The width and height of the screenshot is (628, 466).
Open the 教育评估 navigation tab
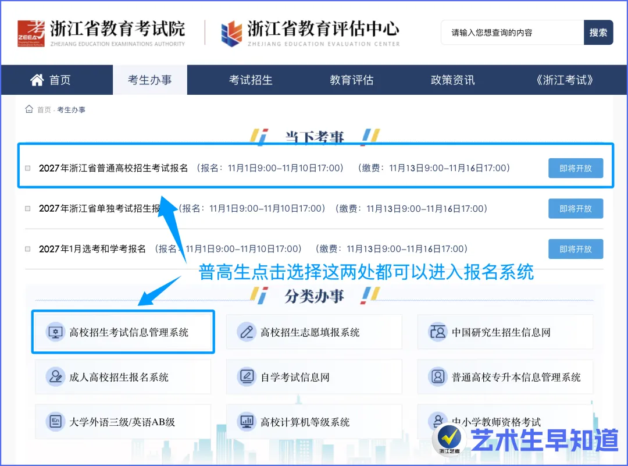352,80
